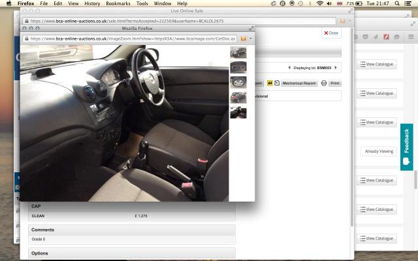Click the battery status icon
The height and width of the screenshot is (261, 418).
pos(359,3)
